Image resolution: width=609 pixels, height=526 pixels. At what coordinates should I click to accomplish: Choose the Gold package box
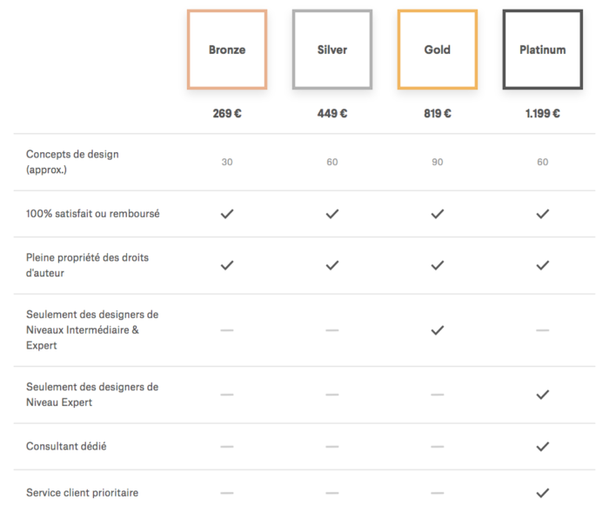coord(438,50)
